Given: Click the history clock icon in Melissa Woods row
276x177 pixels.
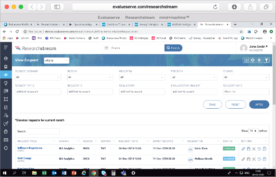Looking at the screenshot, I should tap(259, 159).
